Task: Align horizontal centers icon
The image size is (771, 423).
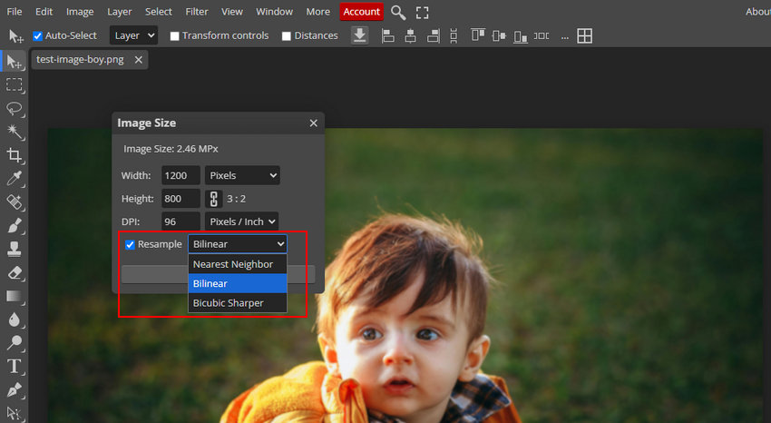Action: point(411,35)
